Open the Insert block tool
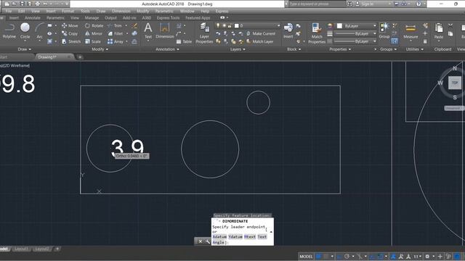The image size is (465, 261). pos(288,31)
